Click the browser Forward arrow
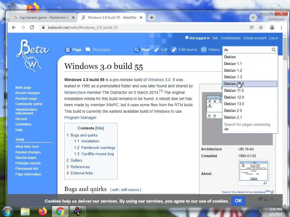This screenshot has width=290, height=217. pos(23,27)
